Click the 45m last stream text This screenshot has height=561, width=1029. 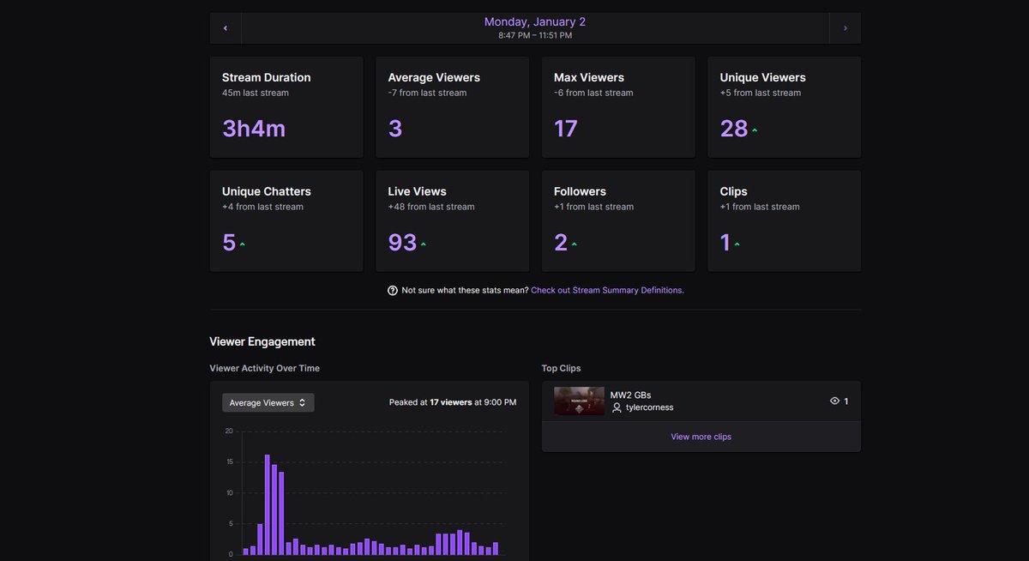point(256,93)
